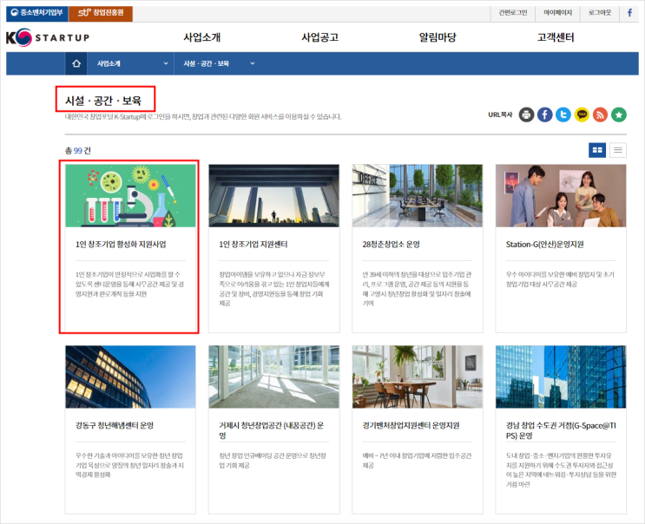The width and height of the screenshot is (645, 524).
Task: Open the 1인 창조기업 활성화 지원사업 thumbnail
Action: tap(130, 195)
